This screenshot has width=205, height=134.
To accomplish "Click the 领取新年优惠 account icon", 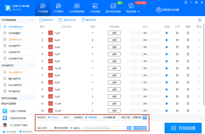I will click(x=159, y=10).
